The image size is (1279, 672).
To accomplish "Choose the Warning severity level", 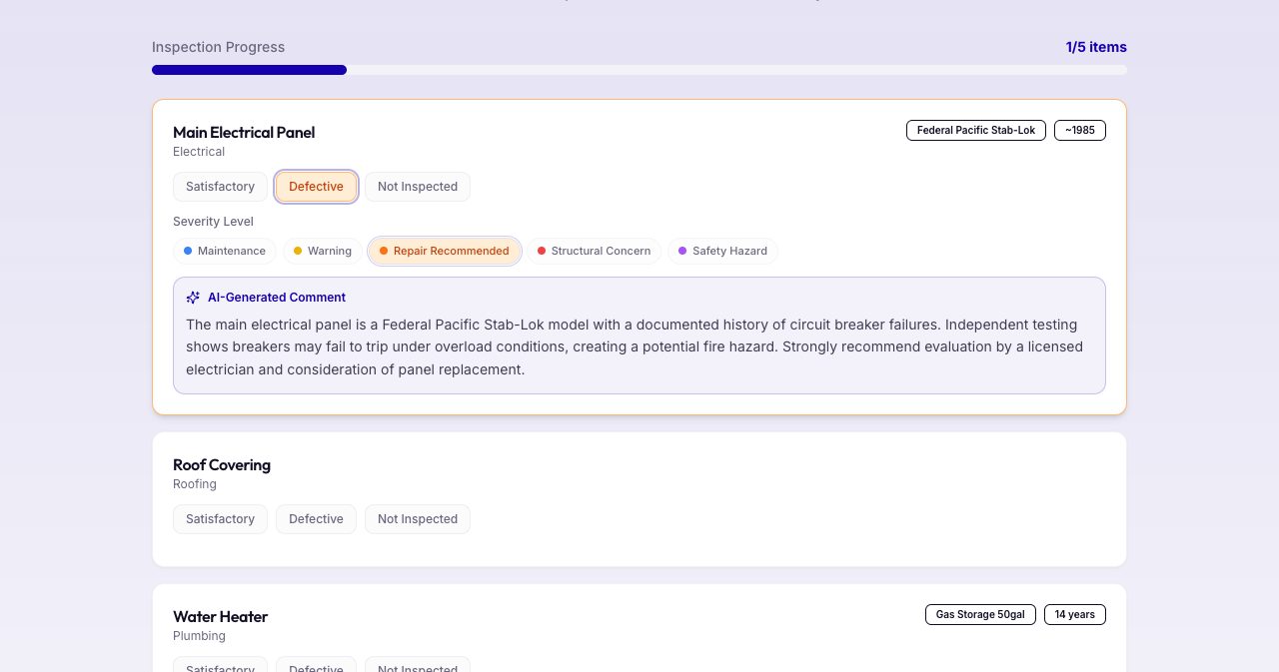I will coord(322,251).
